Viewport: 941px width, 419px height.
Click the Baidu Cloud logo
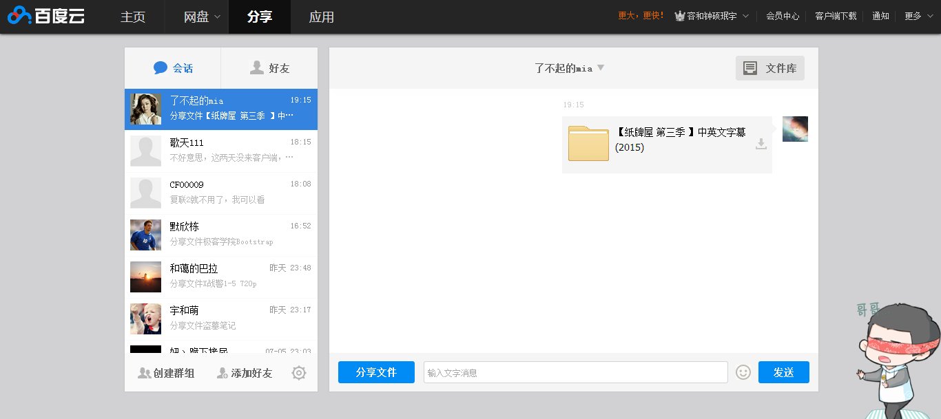coord(46,17)
